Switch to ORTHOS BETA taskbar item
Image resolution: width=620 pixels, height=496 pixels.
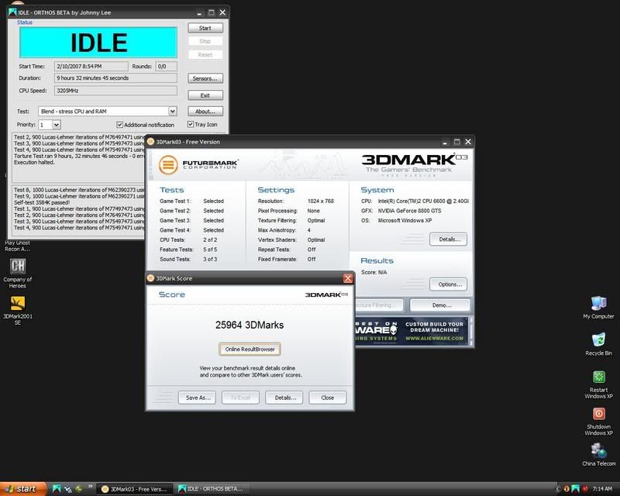209,489
